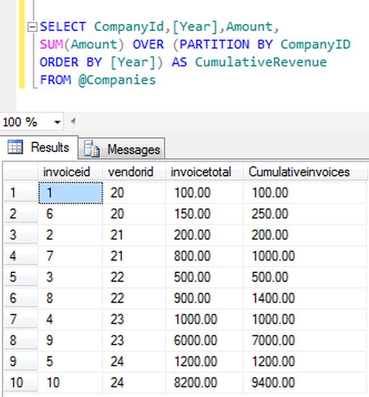This screenshot has width=369, height=397.
Task: Click invoicetotal cell 150.00
Action: click(204, 214)
